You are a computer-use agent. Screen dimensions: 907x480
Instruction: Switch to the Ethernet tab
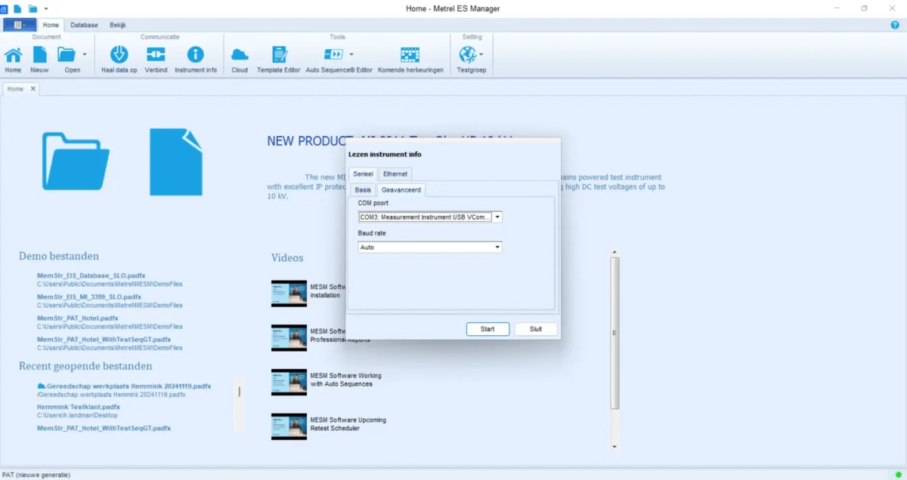[395, 174]
